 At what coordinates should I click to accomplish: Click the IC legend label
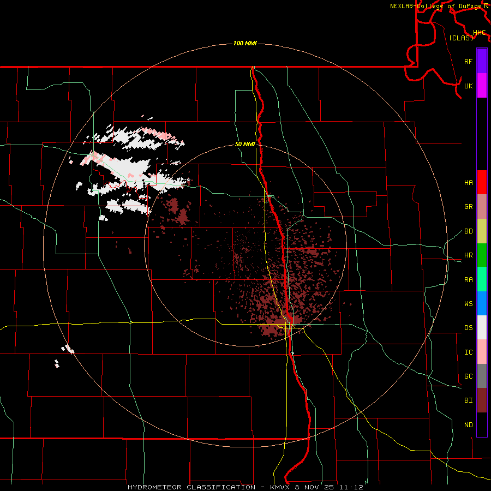coord(468,352)
